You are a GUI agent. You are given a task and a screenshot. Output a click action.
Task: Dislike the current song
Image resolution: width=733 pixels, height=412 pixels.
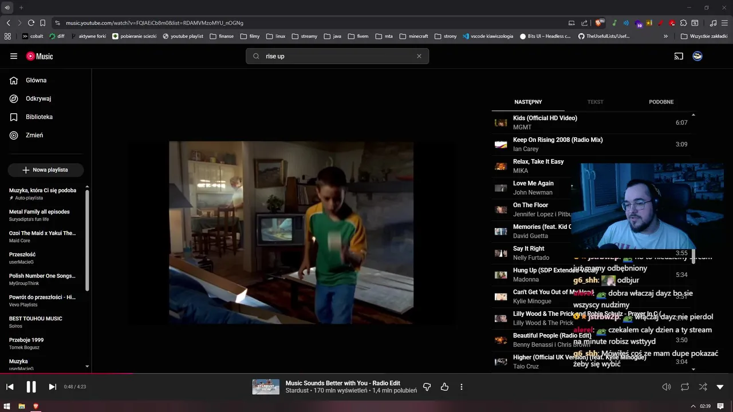[x=427, y=387]
